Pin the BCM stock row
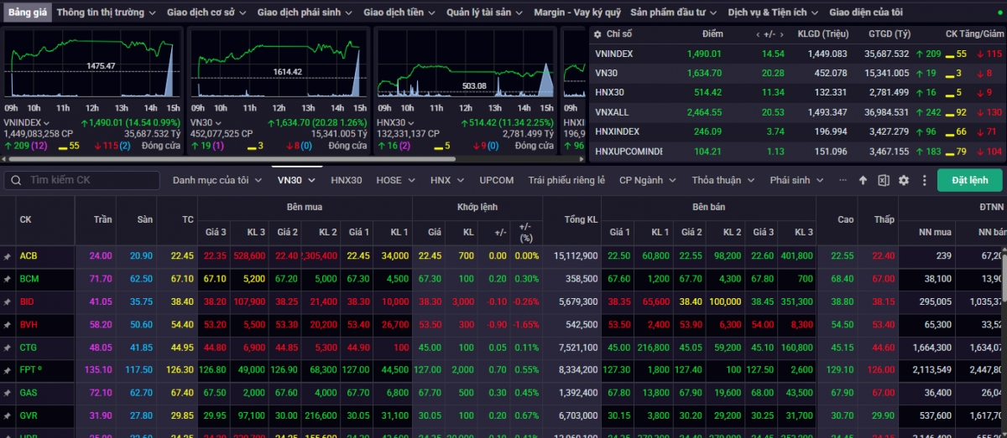This screenshot has height=438, width=1007. pos(8,279)
